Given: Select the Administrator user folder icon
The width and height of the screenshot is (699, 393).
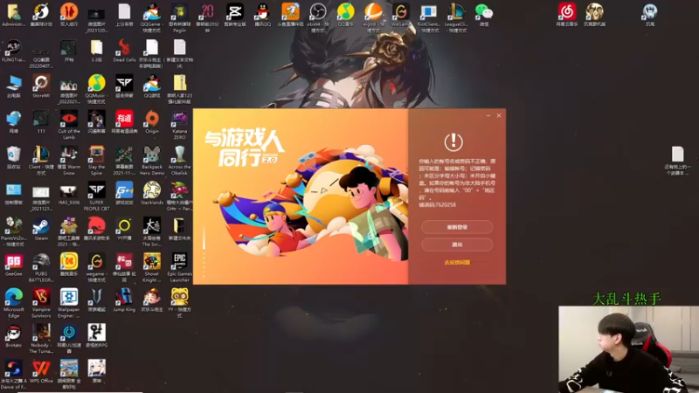Looking at the screenshot, I should point(13,15).
